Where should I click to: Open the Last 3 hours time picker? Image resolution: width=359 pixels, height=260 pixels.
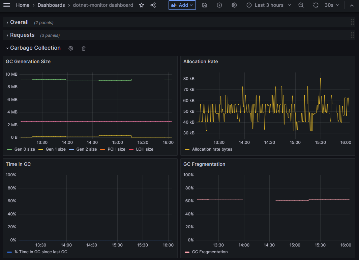(x=269, y=5)
